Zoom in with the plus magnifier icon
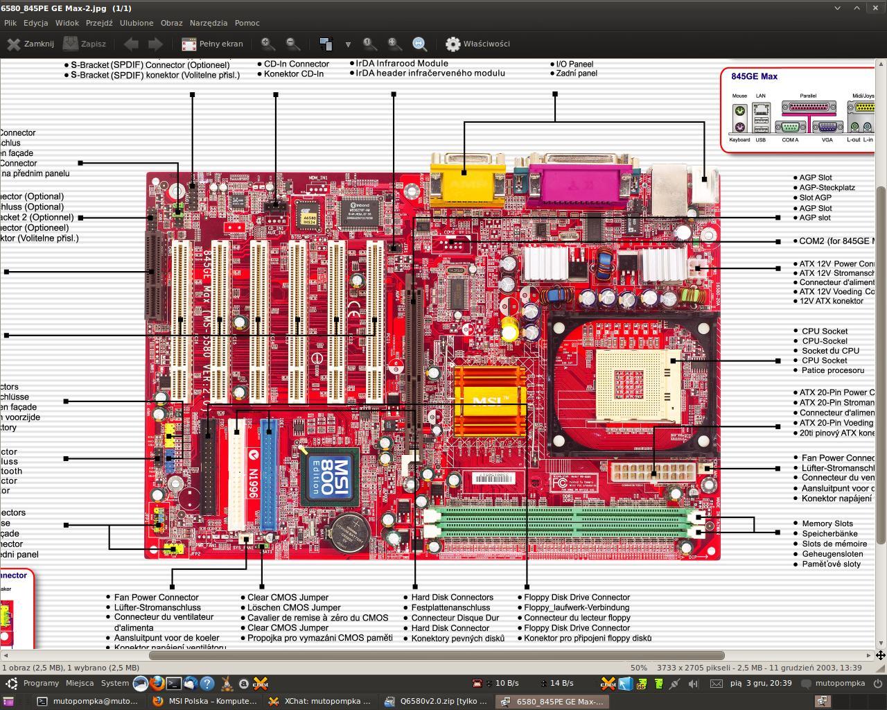 point(267,44)
